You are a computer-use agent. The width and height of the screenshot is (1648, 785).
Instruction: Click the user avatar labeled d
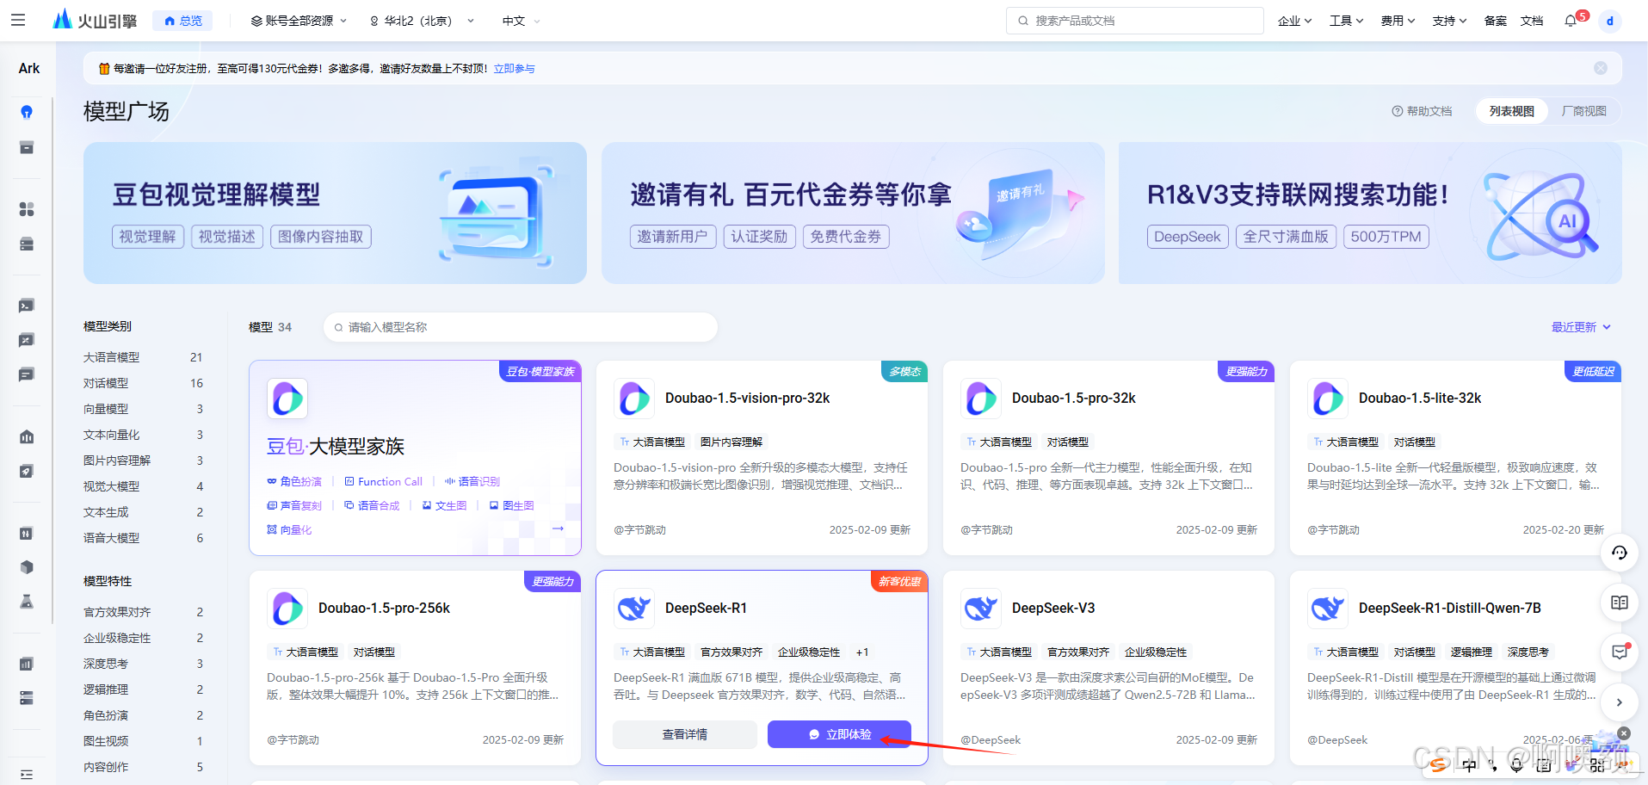(x=1609, y=21)
